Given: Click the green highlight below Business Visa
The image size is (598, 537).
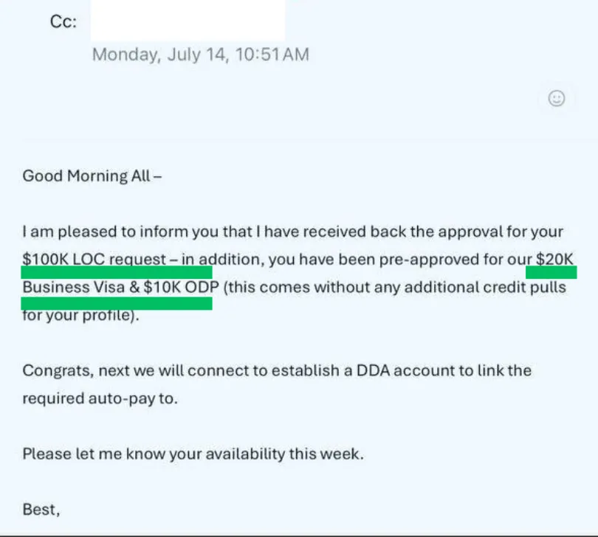Looking at the screenshot, I should [117, 304].
